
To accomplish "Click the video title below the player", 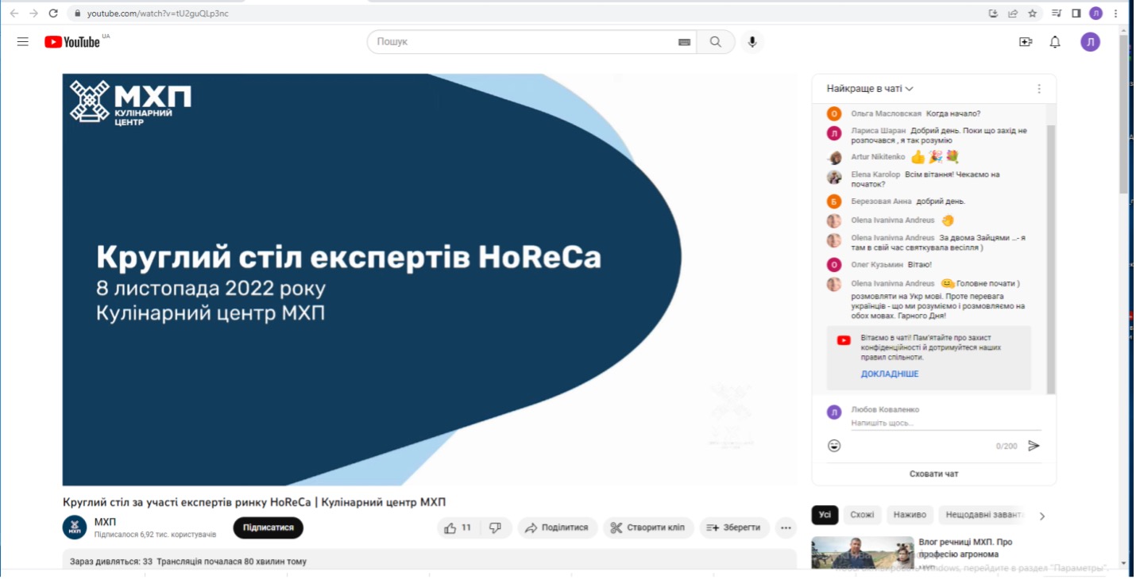I will coord(254,502).
